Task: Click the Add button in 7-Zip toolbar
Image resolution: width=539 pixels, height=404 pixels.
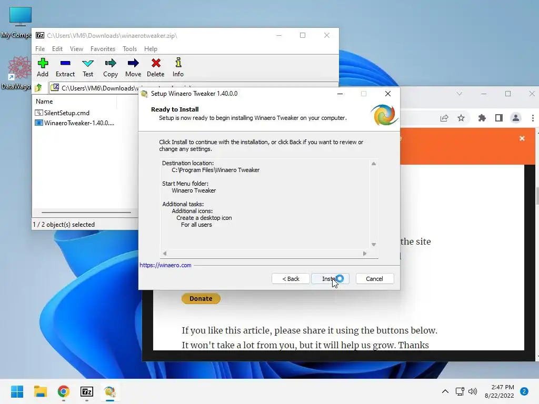Action: click(43, 67)
